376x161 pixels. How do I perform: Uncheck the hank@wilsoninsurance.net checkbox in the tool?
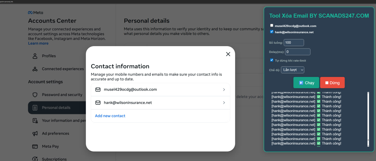point(272,32)
